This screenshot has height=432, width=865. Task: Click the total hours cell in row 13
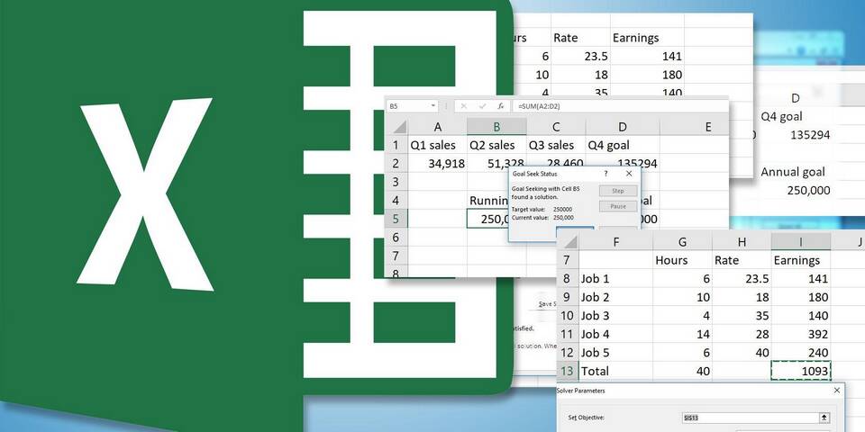pos(682,371)
